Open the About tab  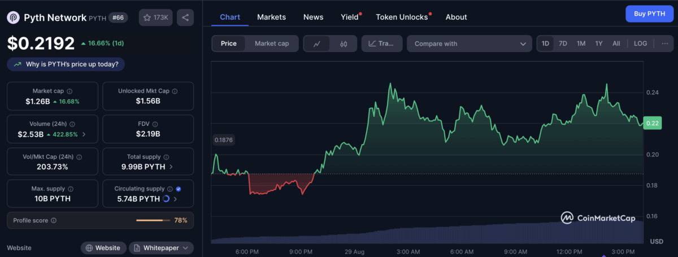[x=456, y=17]
